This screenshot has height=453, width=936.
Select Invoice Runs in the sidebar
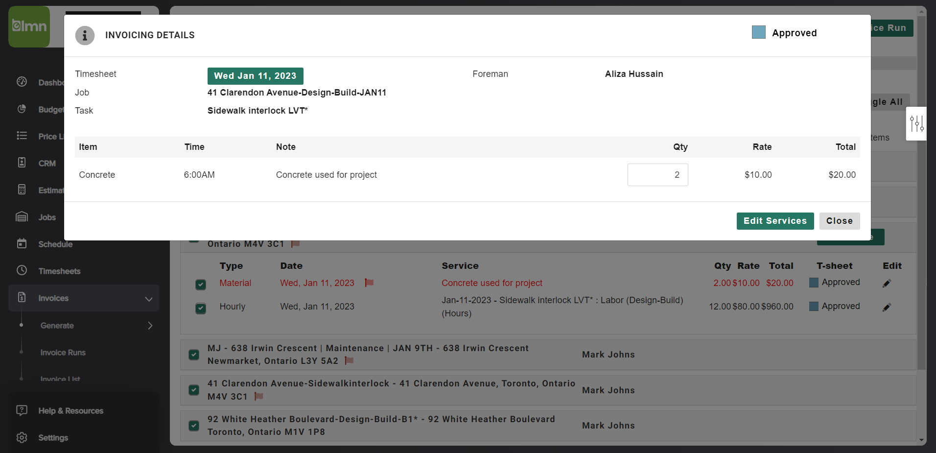click(63, 352)
